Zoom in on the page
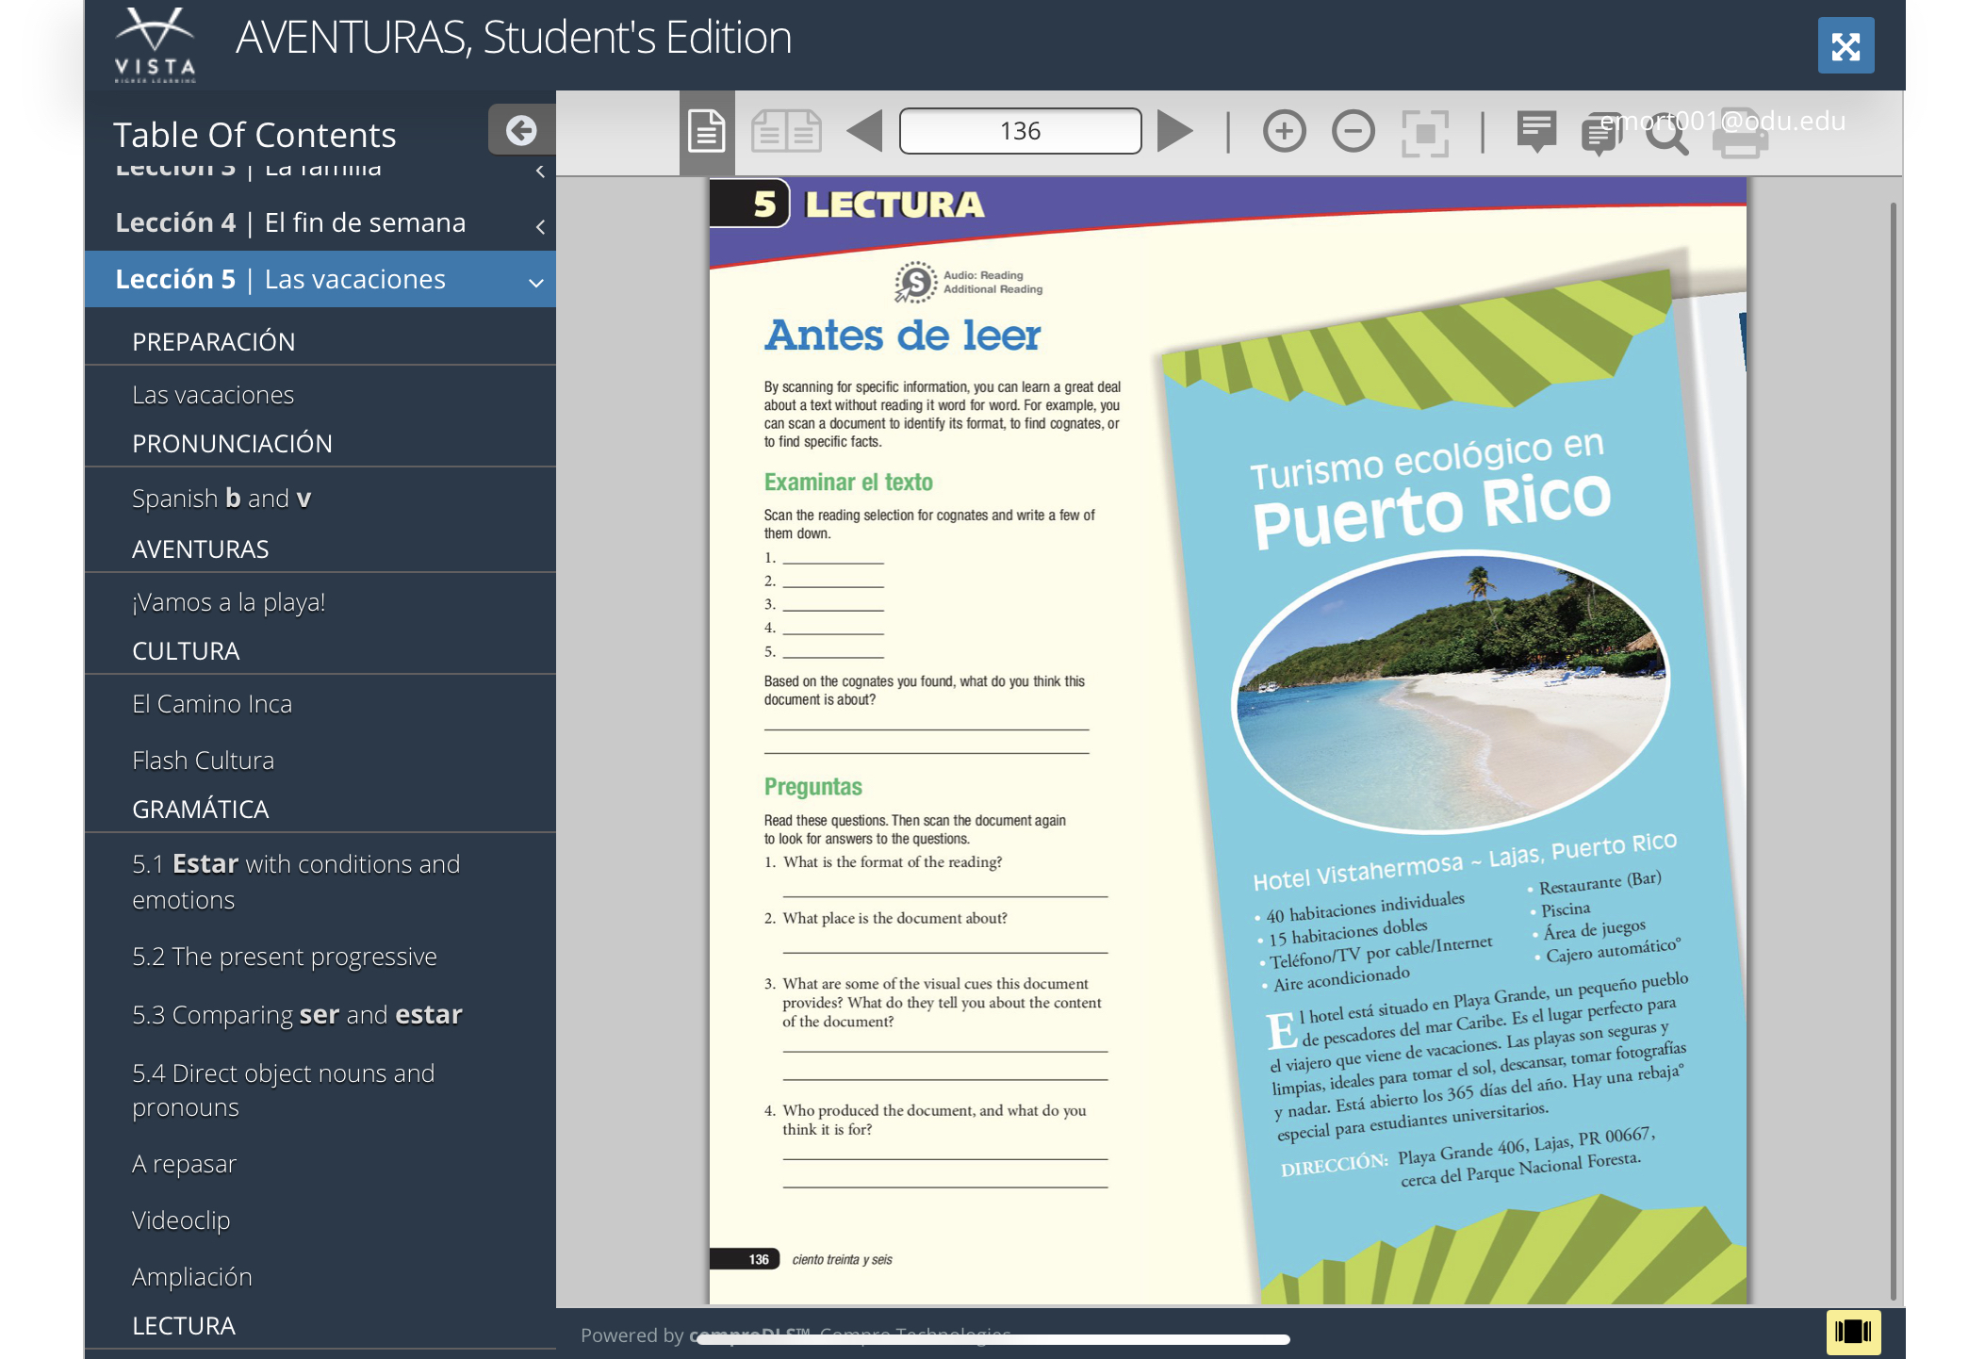The width and height of the screenshot is (1985, 1359). 1284,131
